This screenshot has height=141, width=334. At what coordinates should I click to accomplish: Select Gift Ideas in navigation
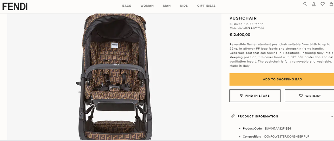click(x=206, y=6)
